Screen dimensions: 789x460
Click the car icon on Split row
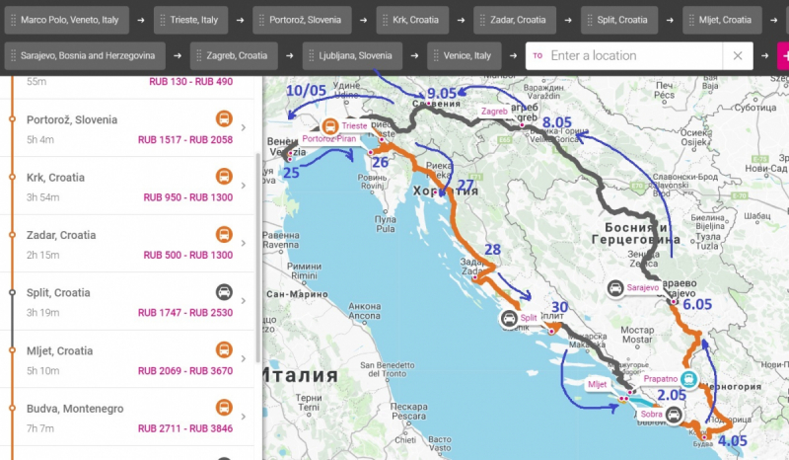click(225, 293)
